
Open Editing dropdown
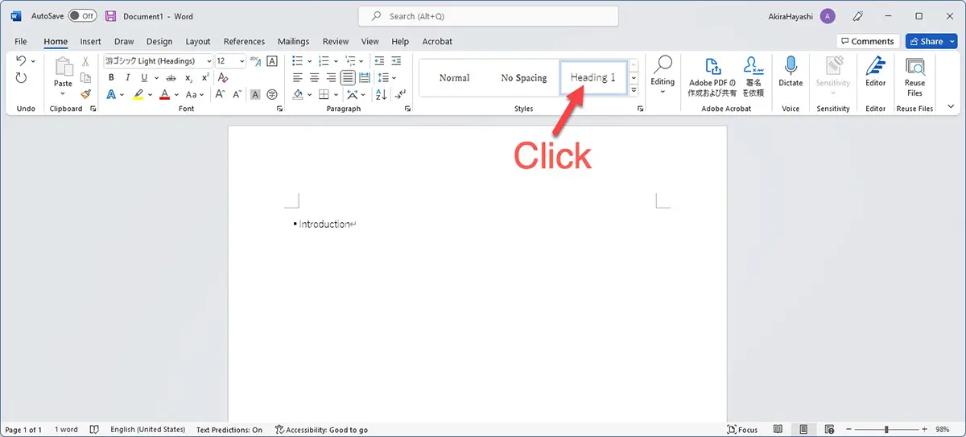click(x=663, y=76)
